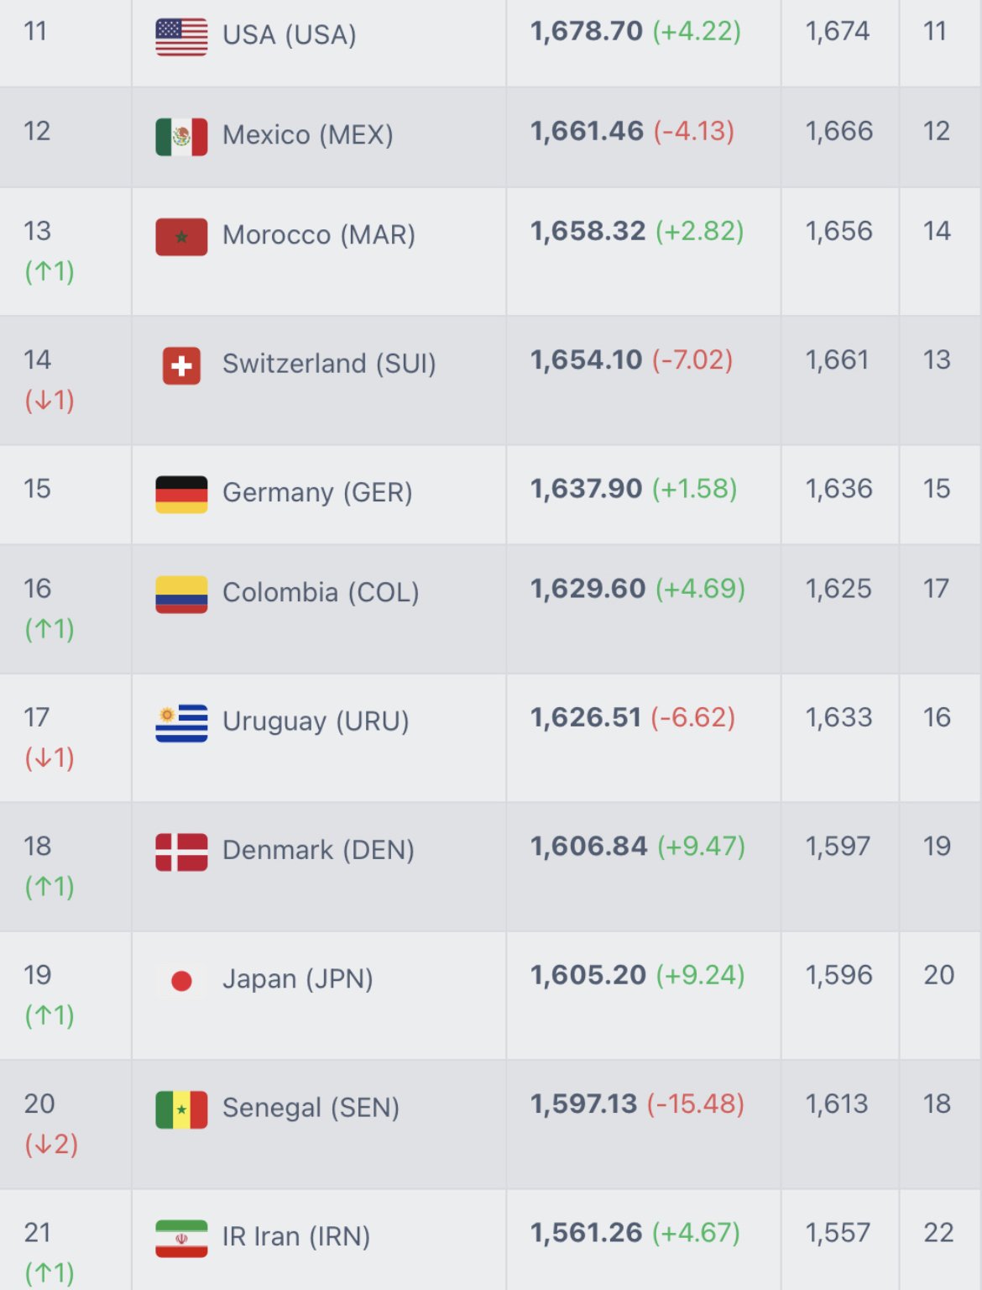Viewport: 982px width, 1290px height.
Task: Select the Senegal (SEN) team name
Action: [311, 1108]
